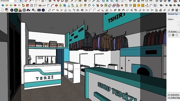The width and height of the screenshot is (180, 101).
Task: Click the yellow warning triangle icon
Action: click(x=77, y=5)
